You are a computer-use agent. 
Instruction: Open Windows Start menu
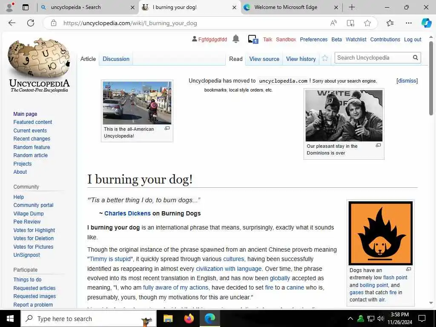(10, 318)
